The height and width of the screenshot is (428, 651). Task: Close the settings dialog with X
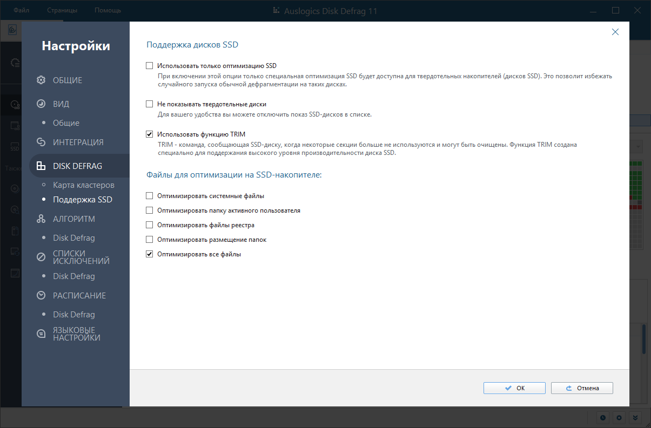pyautogui.click(x=615, y=32)
